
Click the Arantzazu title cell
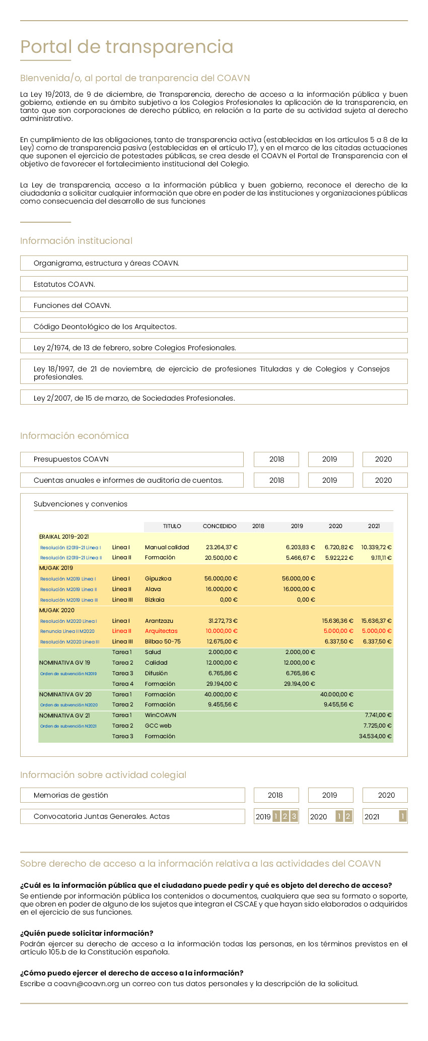click(159, 621)
